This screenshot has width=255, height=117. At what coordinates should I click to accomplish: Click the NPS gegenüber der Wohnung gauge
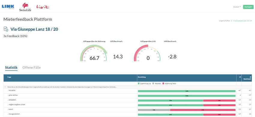click(x=94, y=53)
